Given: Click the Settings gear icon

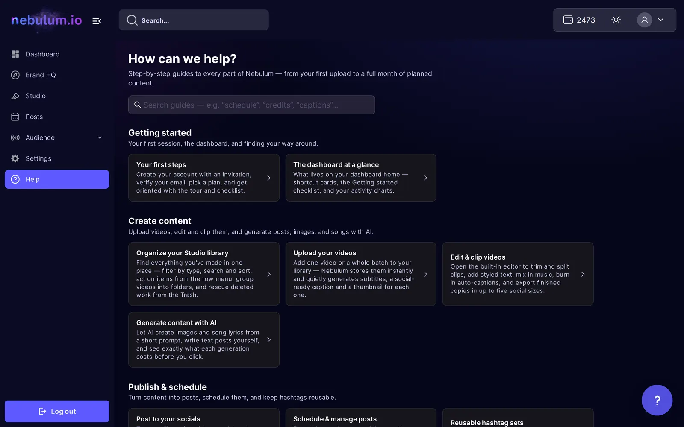Looking at the screenshot, I should point(15,159).
